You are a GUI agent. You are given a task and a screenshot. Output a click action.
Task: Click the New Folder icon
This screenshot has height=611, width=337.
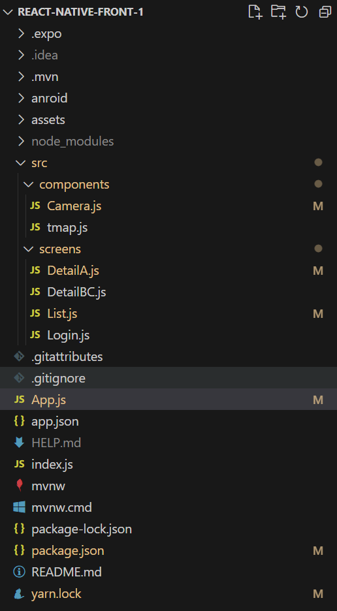278,12
